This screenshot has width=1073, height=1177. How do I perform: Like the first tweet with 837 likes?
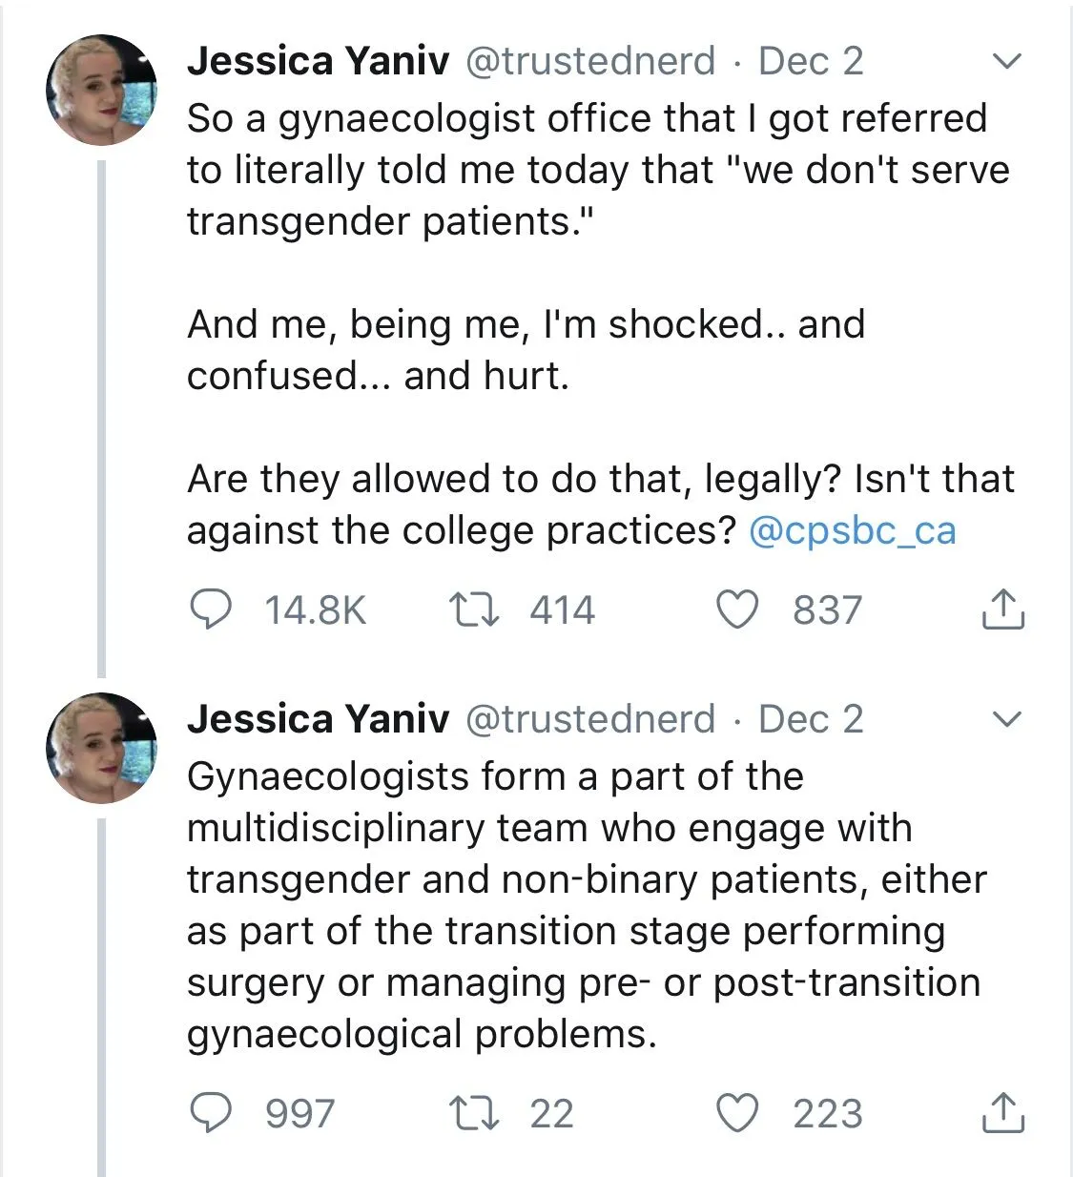coord(736,609)
